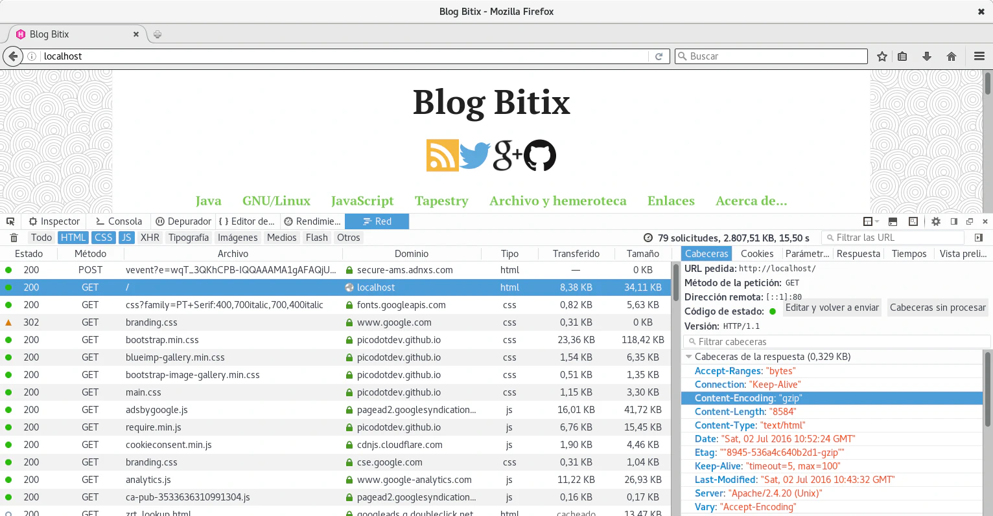This screenshot has height=516, width=993.
Task: Open the Firefox hamburger menu
Action: [x=979, y=56]
